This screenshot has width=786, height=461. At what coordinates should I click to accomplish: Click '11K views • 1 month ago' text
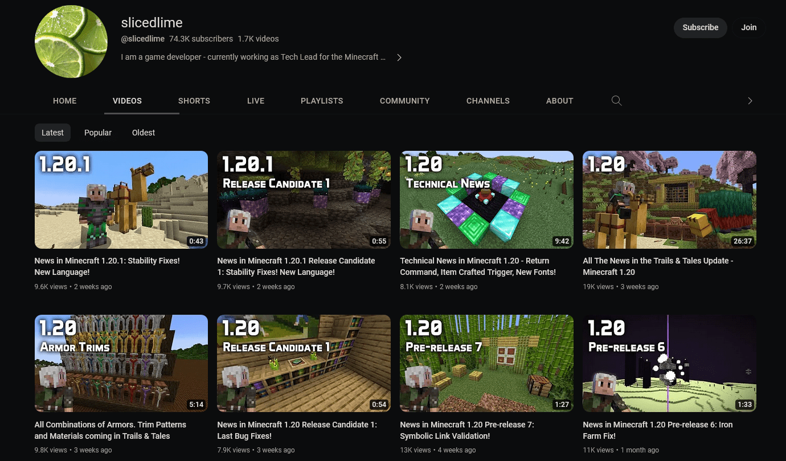click(x=621, y=450)
